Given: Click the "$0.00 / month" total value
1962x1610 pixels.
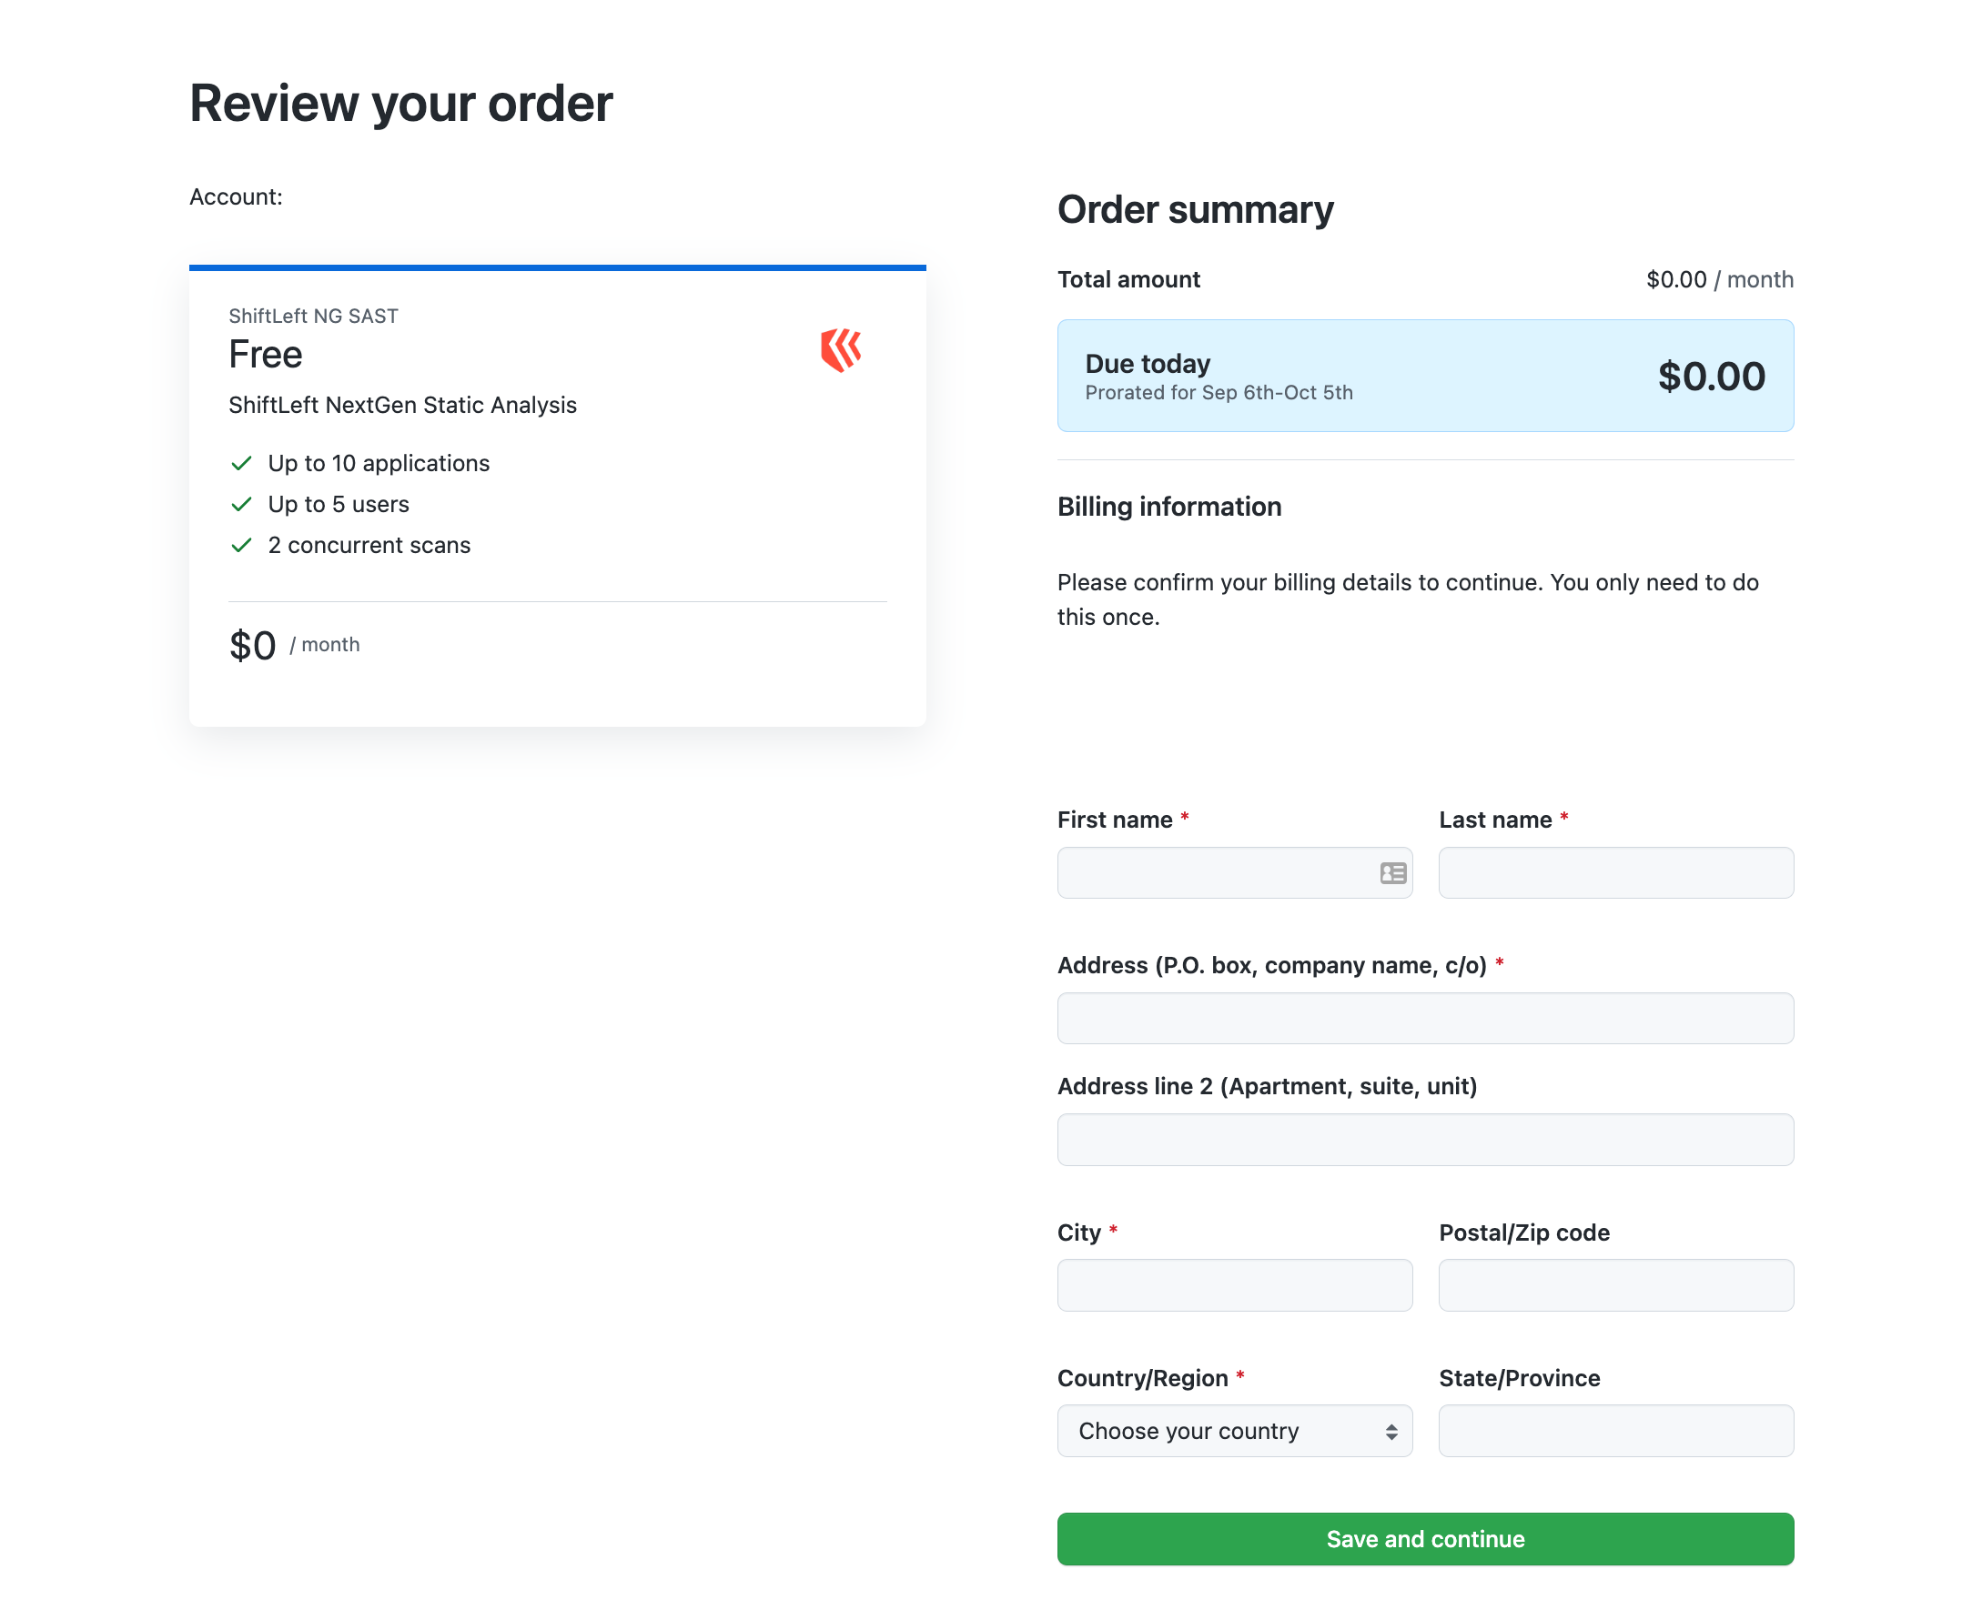Looking at the screenshot, I should coord(1719,279).
